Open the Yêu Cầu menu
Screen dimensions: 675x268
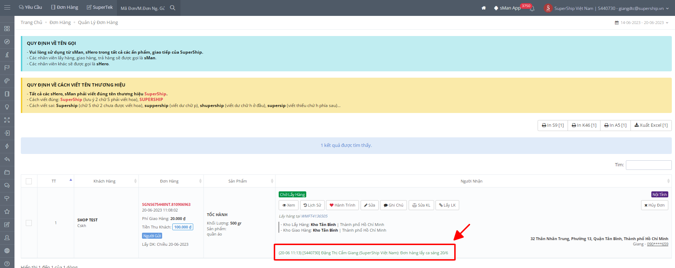pos(30,7)
